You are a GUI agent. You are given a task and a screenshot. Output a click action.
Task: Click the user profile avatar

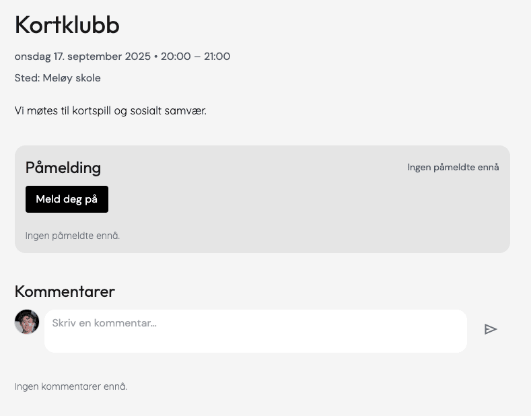pos(27,322)
